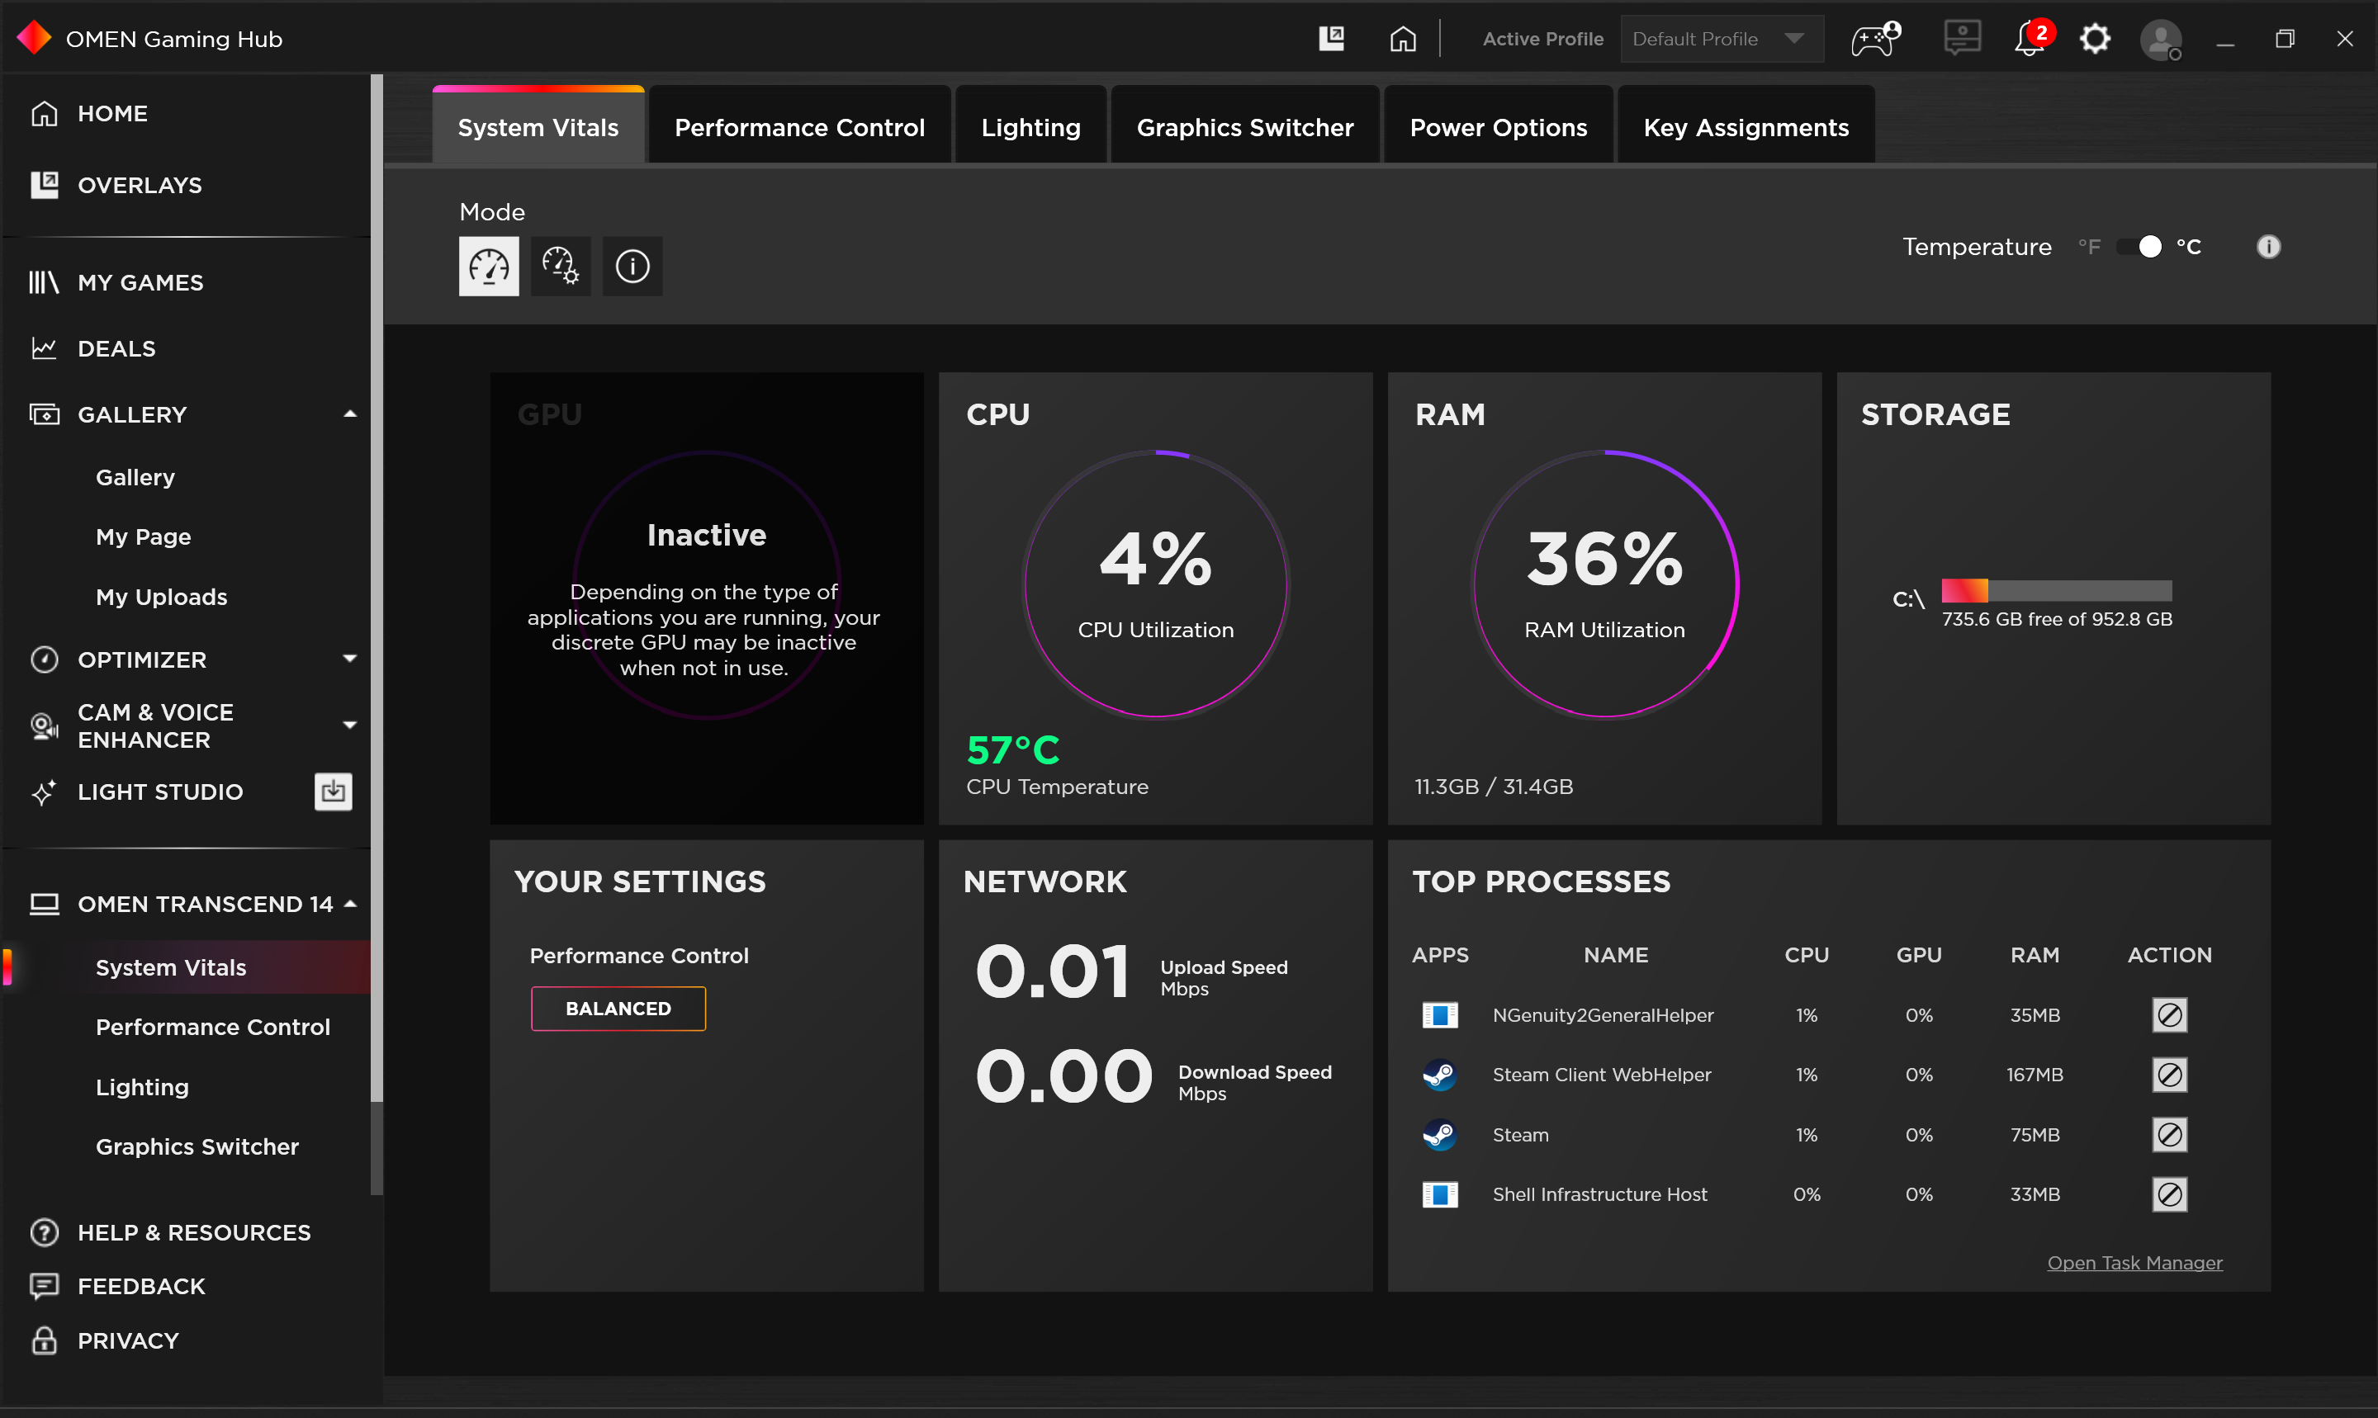Select the speedometer mode icon
This screenshot has height=1418, width=2378.
tap(489, 266)
